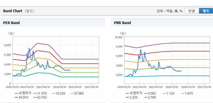213x103 pixels.
Task: Toggle 0.56X legend series
Action: [150, 93]
